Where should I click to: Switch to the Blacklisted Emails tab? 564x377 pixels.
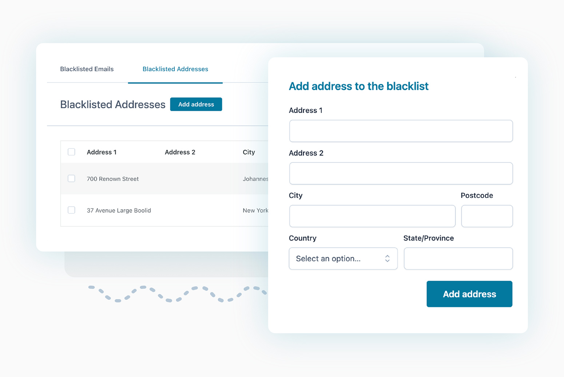click(x=87, y=69)
